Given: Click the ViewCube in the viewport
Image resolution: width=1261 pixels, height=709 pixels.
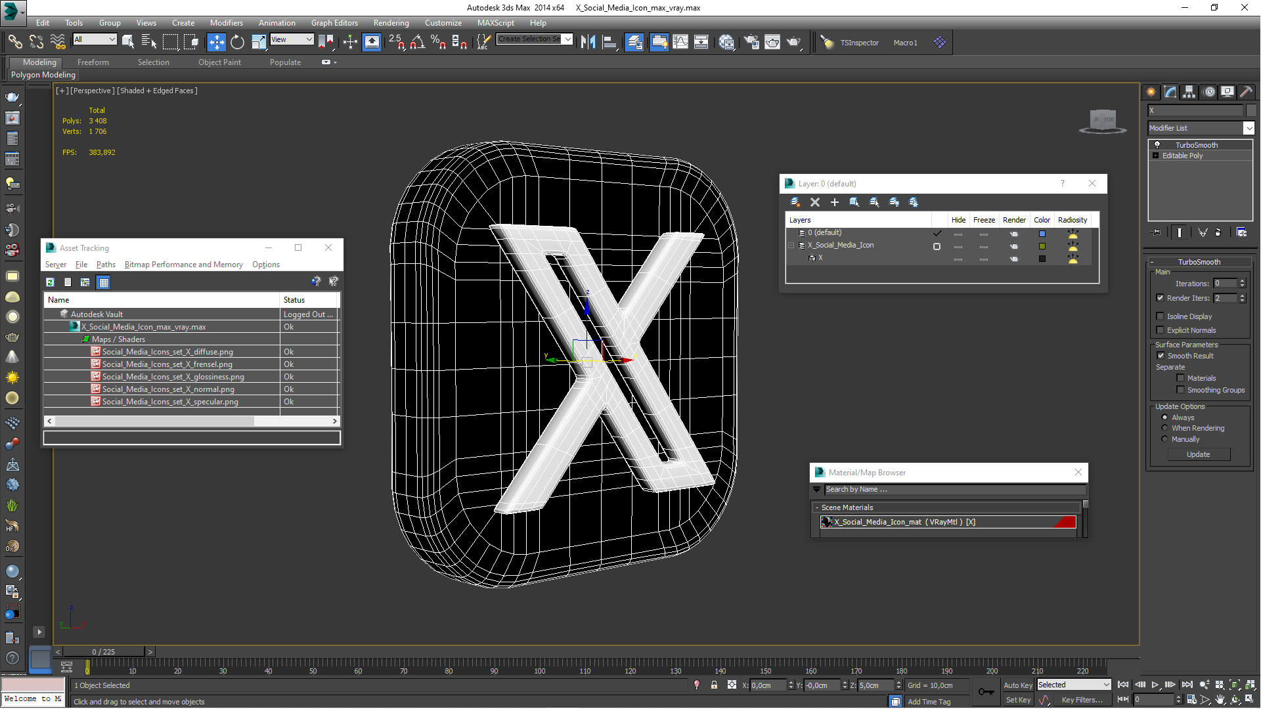Looking at the screenshot, I should (x=1103, y=121).
